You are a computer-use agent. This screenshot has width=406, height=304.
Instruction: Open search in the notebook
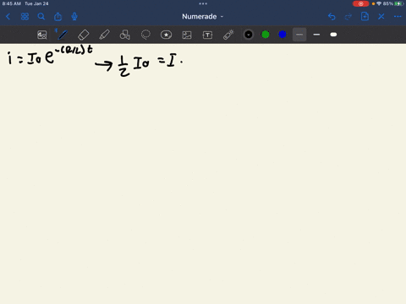[x=41, y=17]
